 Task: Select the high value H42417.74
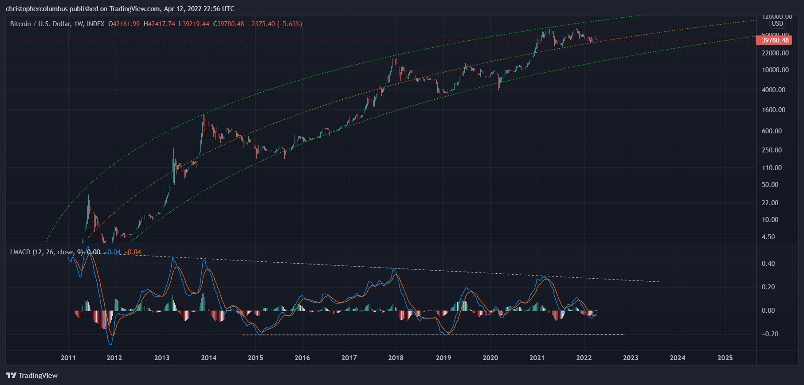click(x=159, y=24)
